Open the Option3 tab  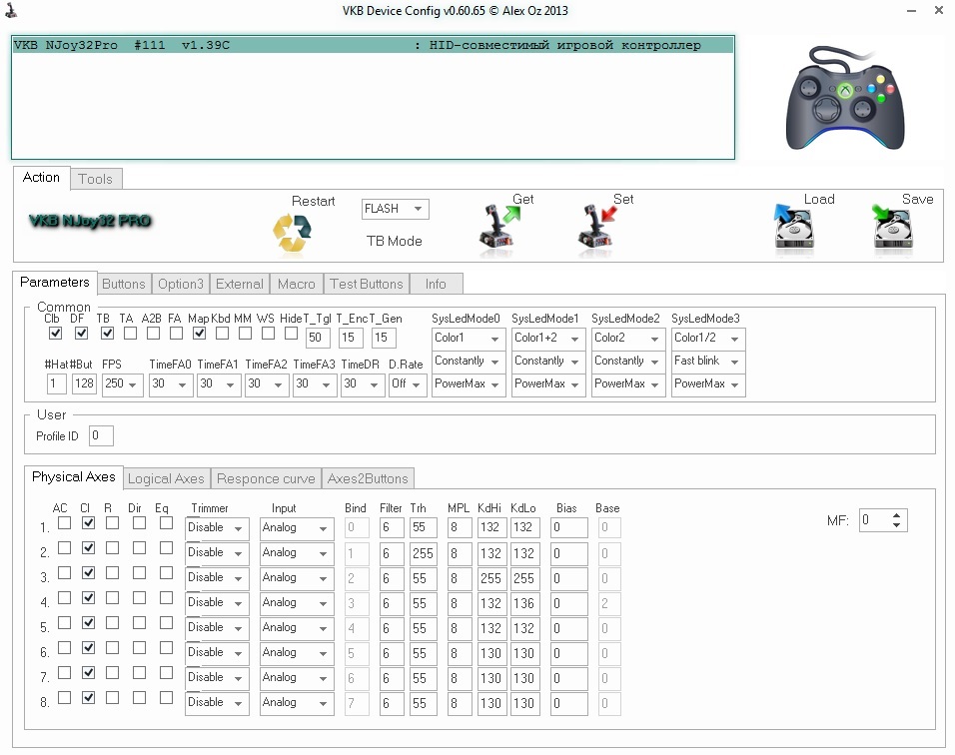tap(180, 284)
